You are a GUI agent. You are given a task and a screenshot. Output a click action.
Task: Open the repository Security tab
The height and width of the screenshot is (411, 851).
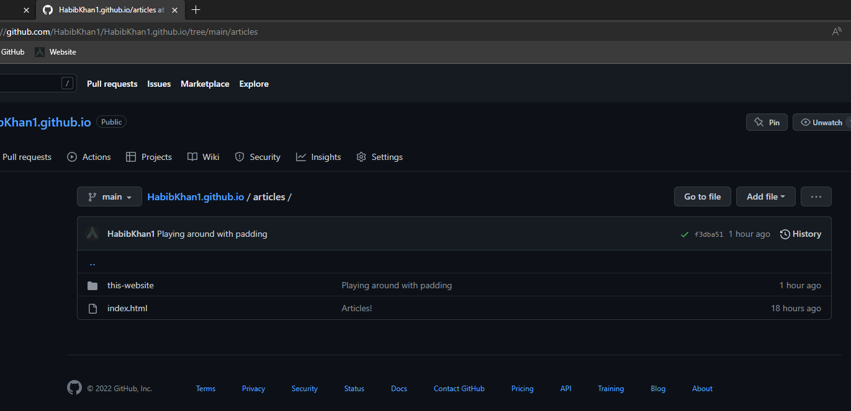point(258,157)
